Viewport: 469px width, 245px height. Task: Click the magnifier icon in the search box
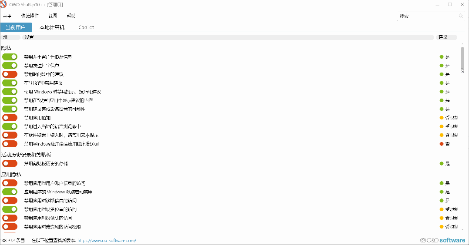pos(461,16)
